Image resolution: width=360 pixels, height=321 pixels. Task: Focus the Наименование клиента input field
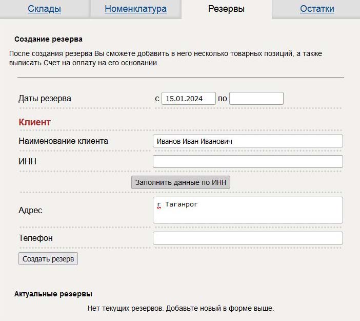248,141
